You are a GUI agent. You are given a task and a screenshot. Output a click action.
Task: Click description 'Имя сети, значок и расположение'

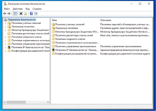click(125, 35)
